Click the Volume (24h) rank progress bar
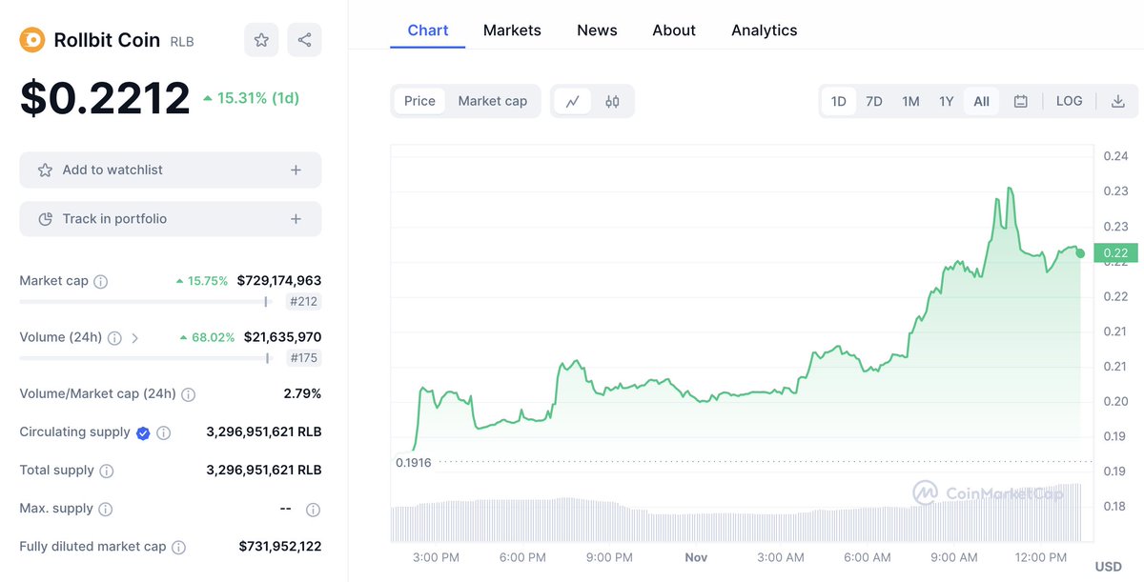This screenshot has width=1144, height=582. pos(147,358)
